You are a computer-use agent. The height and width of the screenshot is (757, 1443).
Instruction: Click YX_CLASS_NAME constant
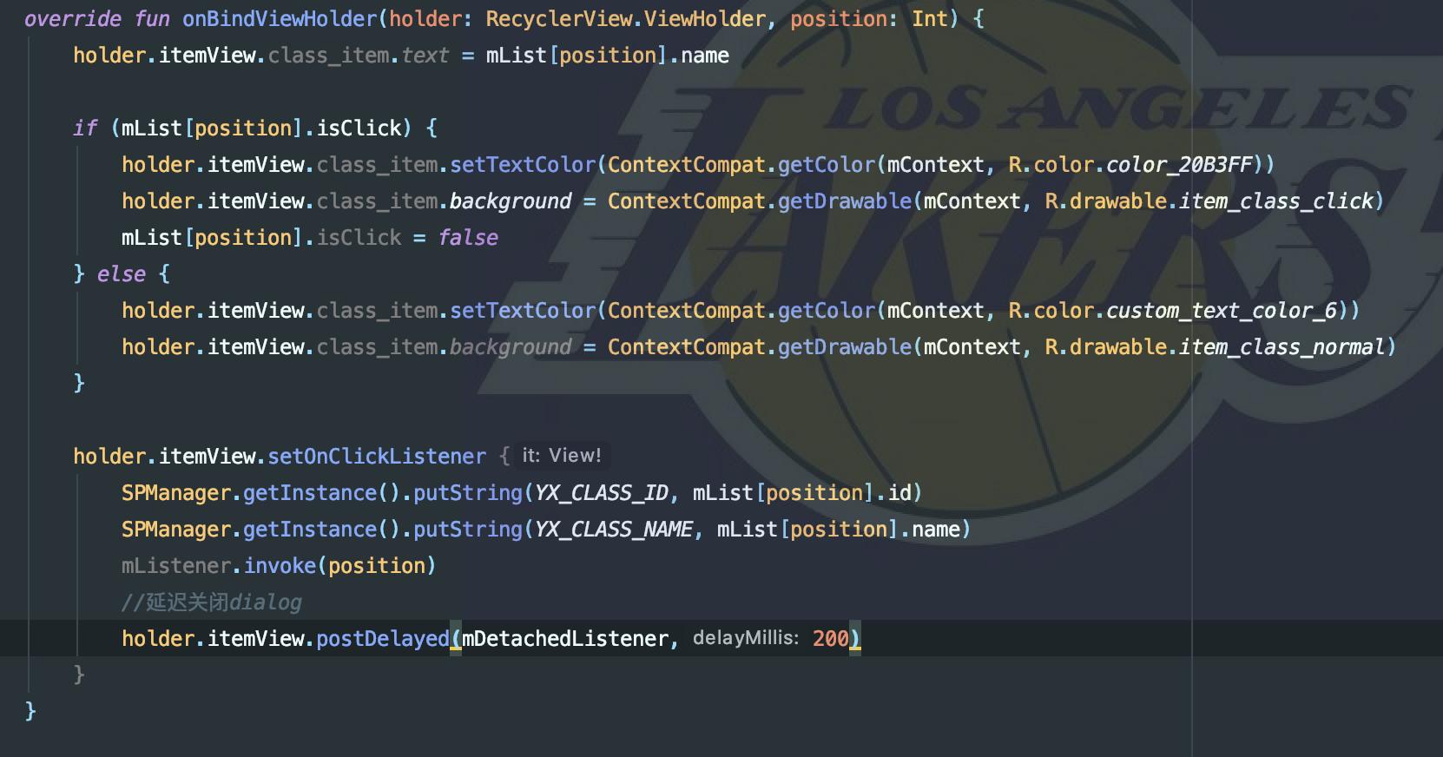tap(614, 530)
